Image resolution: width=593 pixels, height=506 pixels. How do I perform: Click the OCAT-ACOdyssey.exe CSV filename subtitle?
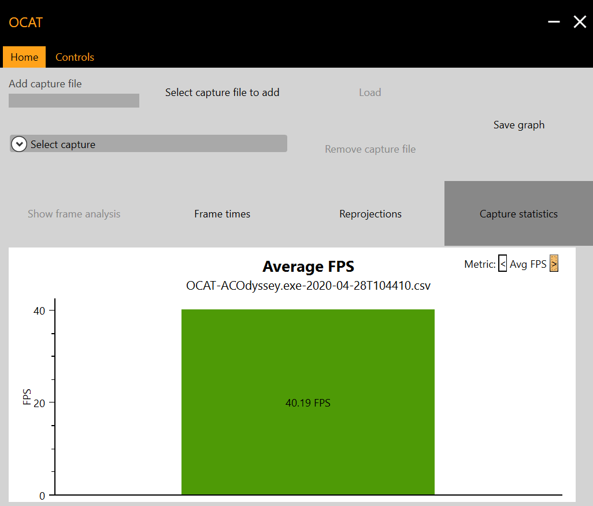pos(308,286)
